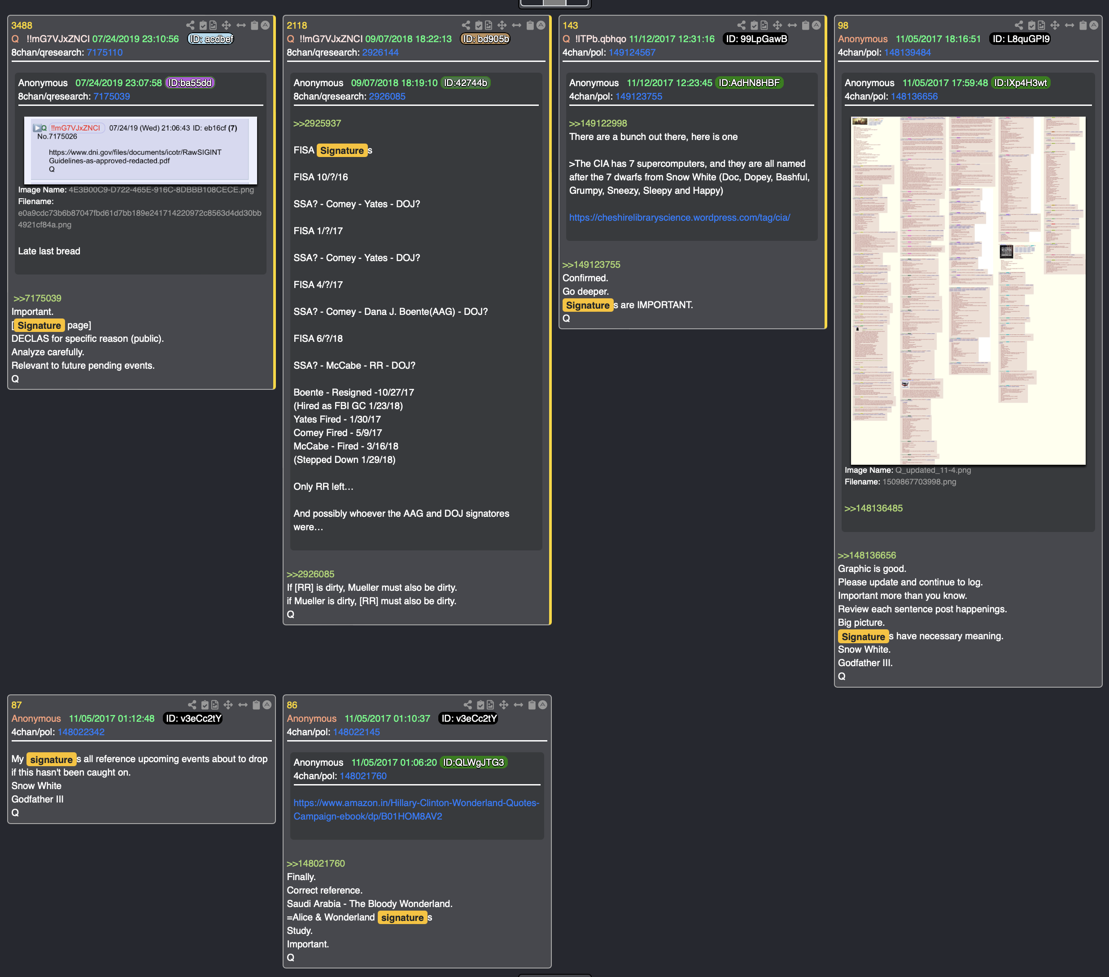The width and height of the screenshot is (1109, 977).
Task: Collapse post 87 with the circle chevron
Action: click(267, 705)
